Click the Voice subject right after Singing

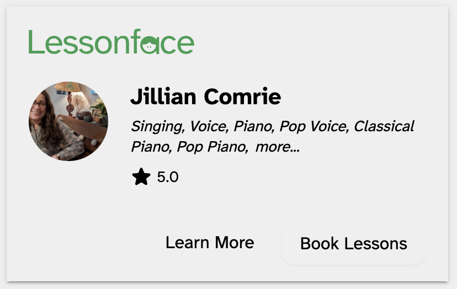pyautogui.click(x=209, y=126)
